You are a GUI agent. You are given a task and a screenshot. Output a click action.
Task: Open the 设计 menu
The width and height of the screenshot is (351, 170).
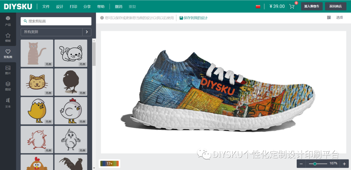click(x=59, y=6)
